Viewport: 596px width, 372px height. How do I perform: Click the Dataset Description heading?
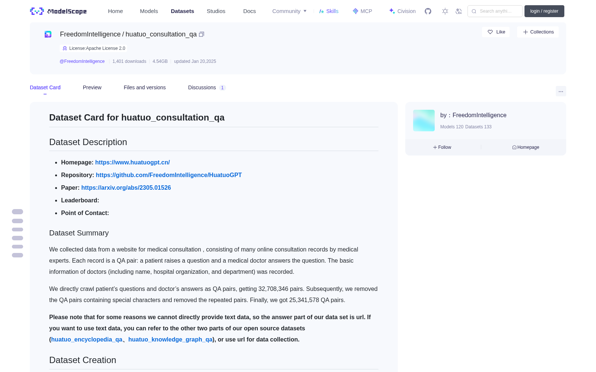(88, 142)
